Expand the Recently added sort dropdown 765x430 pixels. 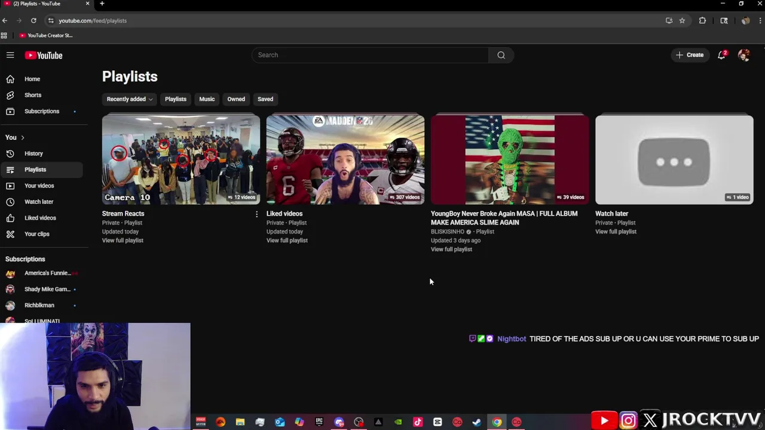[x=130, y=99]
